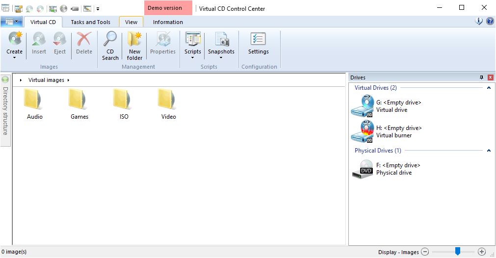
Task: Click Virtual images breadcrumb
Action: pyautogui.click(x=46, y=80)
